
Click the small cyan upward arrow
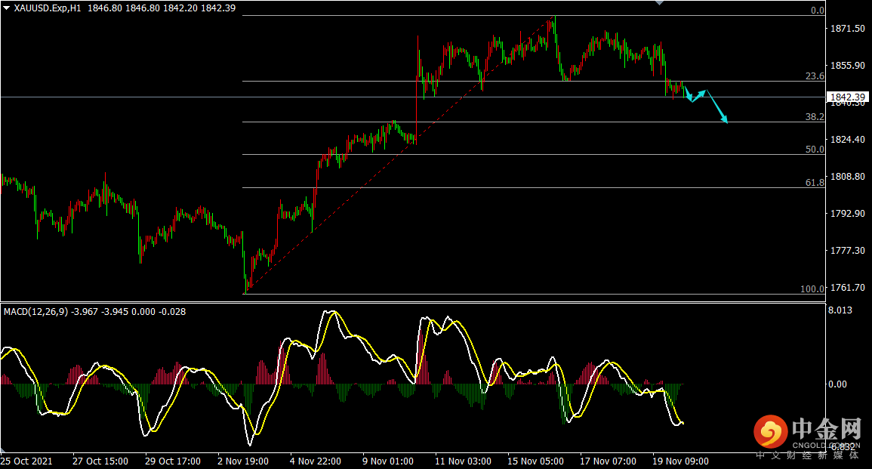(698, 96)
